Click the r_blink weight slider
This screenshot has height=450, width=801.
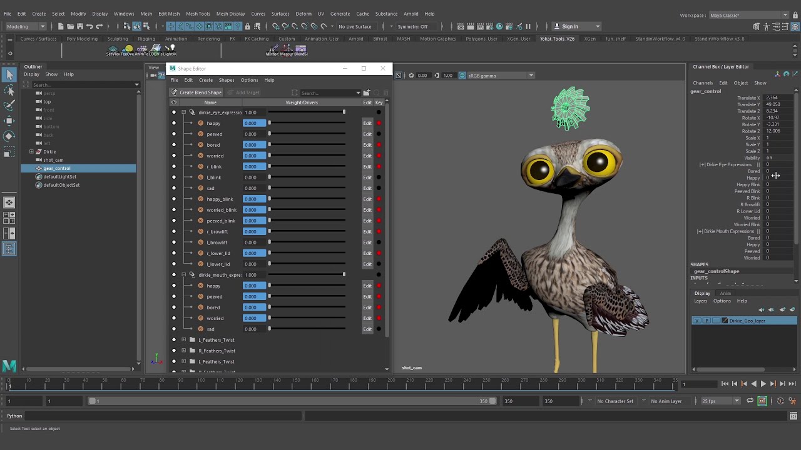click(x=307, y=166)
